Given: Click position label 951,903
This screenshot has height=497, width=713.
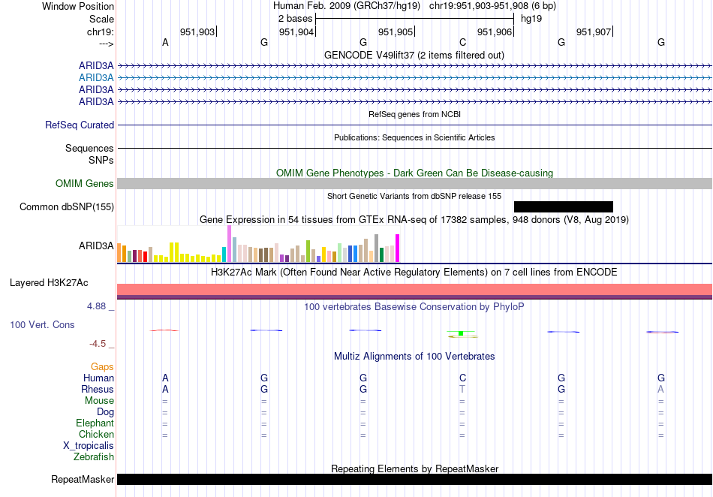Looking at the screenshot, I should (197, 32).
